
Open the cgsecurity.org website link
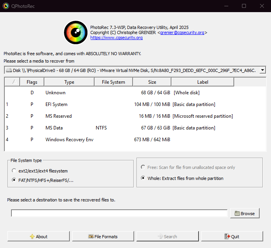click(x=116, y=38)
